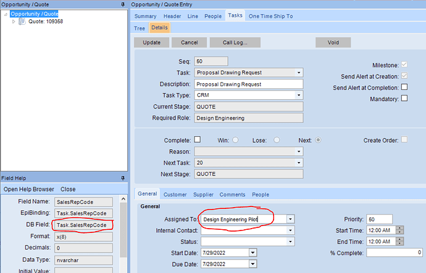
Task: Open the Due Date calendar dropdown
Action: pyautogui.click(x=253, y=264)
